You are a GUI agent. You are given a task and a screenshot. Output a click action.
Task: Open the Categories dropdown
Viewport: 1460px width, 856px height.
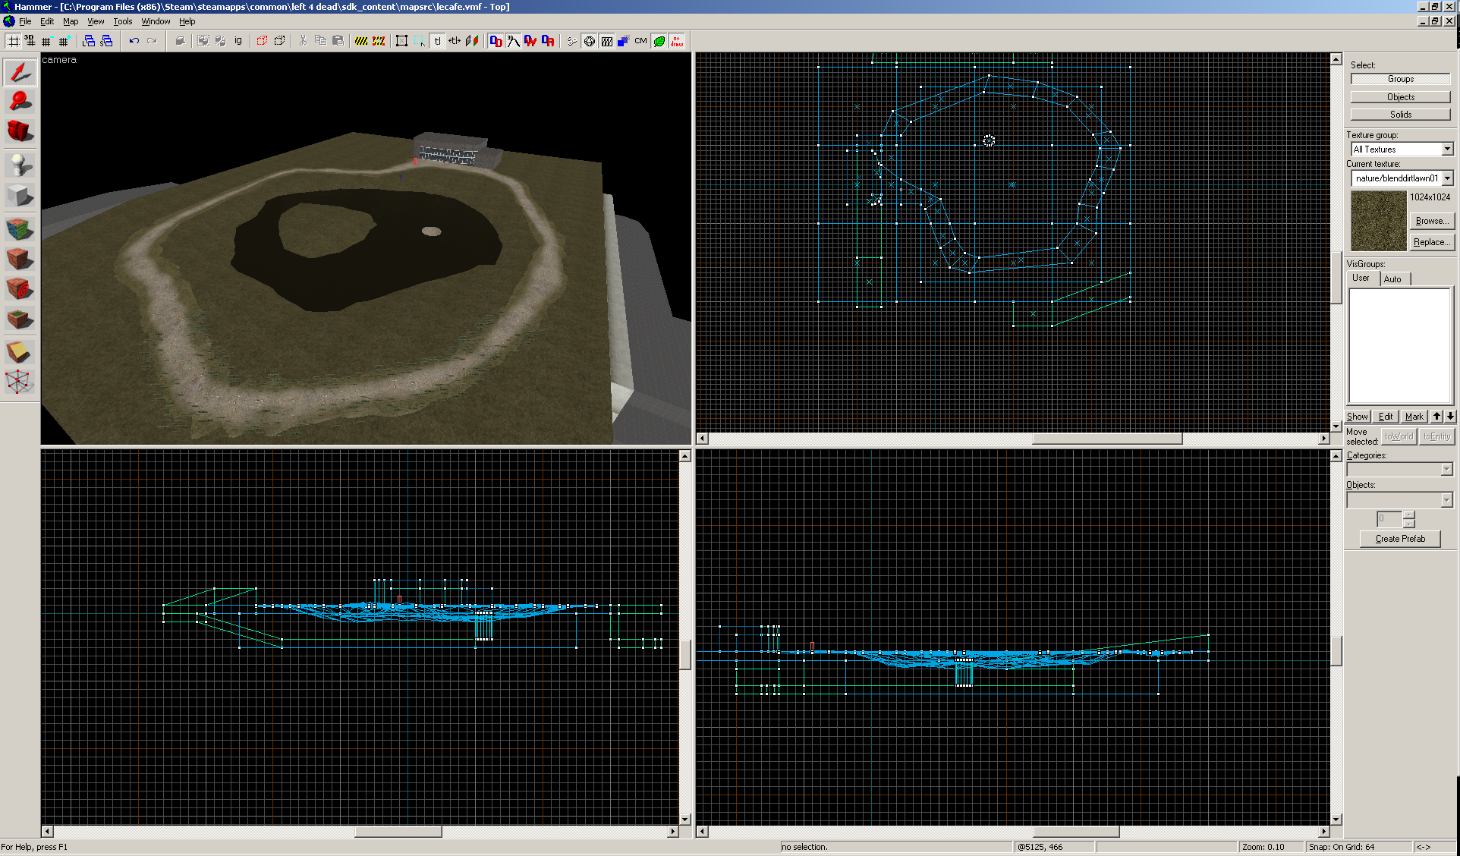1446,470
